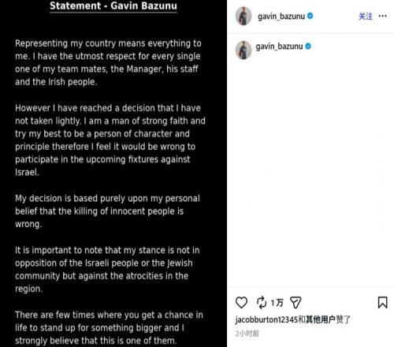Open gavin_bazunu profile picture in header

point(243,16)
